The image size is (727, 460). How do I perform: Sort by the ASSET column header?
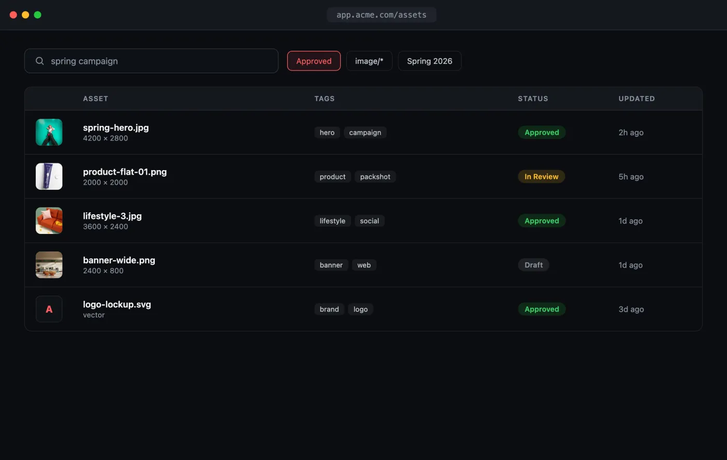(x=96, y=99)
